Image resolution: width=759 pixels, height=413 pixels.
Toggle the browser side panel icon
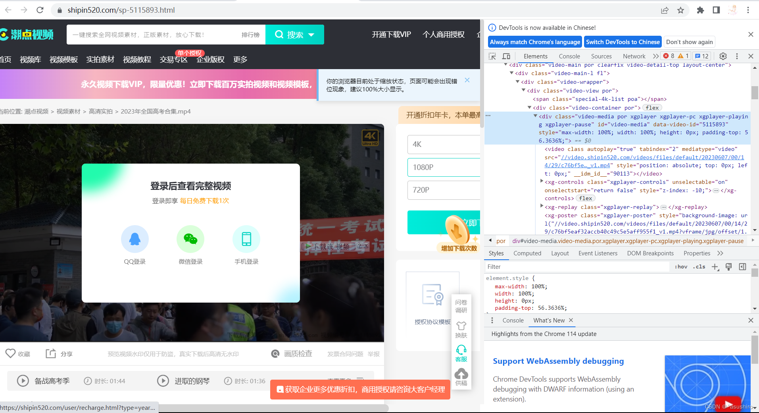[x=716, y=10]
